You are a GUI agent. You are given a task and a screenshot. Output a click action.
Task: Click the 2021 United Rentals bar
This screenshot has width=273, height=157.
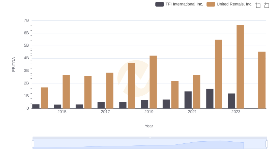(197, 92)
